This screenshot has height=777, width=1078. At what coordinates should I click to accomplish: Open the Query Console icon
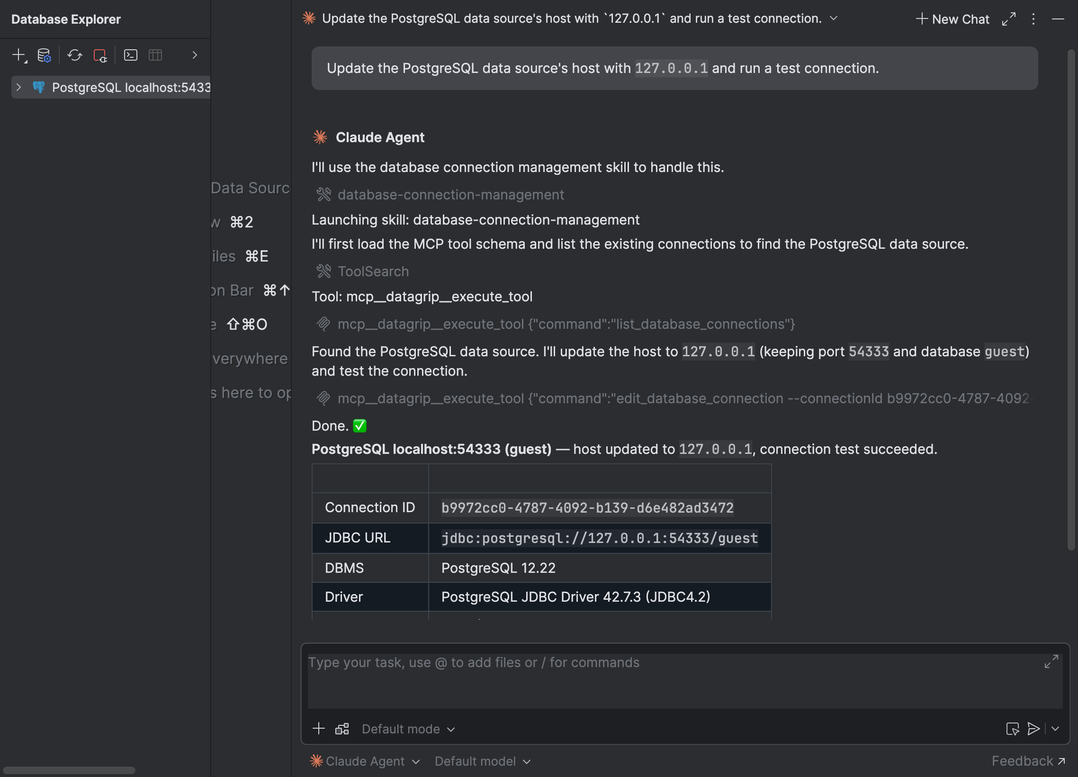tap(131, 55)
